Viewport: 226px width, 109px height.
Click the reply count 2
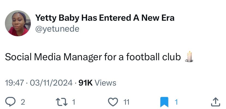point(23,102)
